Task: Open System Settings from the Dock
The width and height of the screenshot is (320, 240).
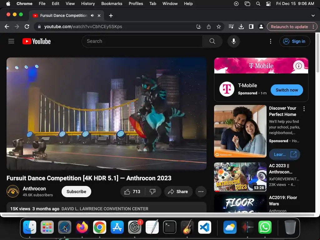Action: click(x=135, y=227)
